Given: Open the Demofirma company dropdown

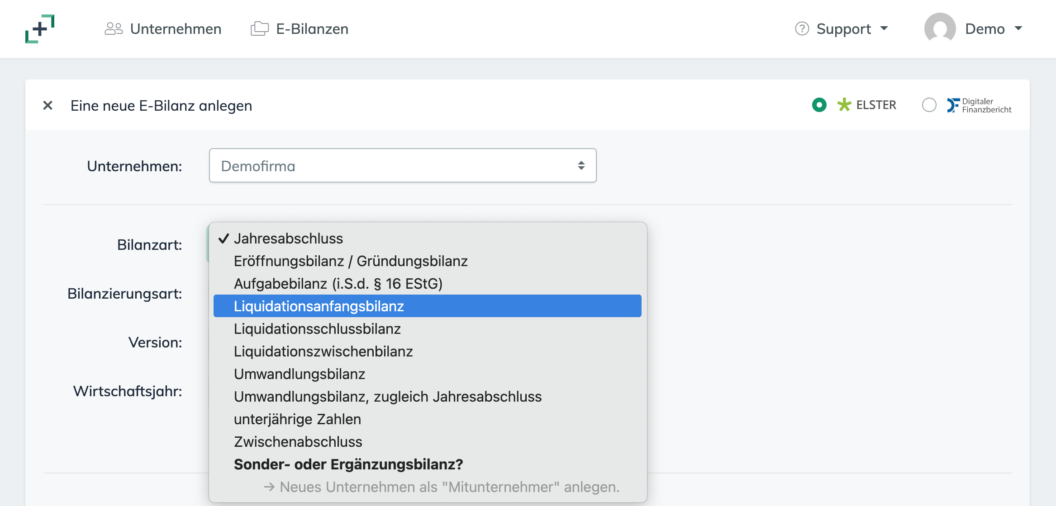Looking at the screenshot, I should tap(403, 165).
